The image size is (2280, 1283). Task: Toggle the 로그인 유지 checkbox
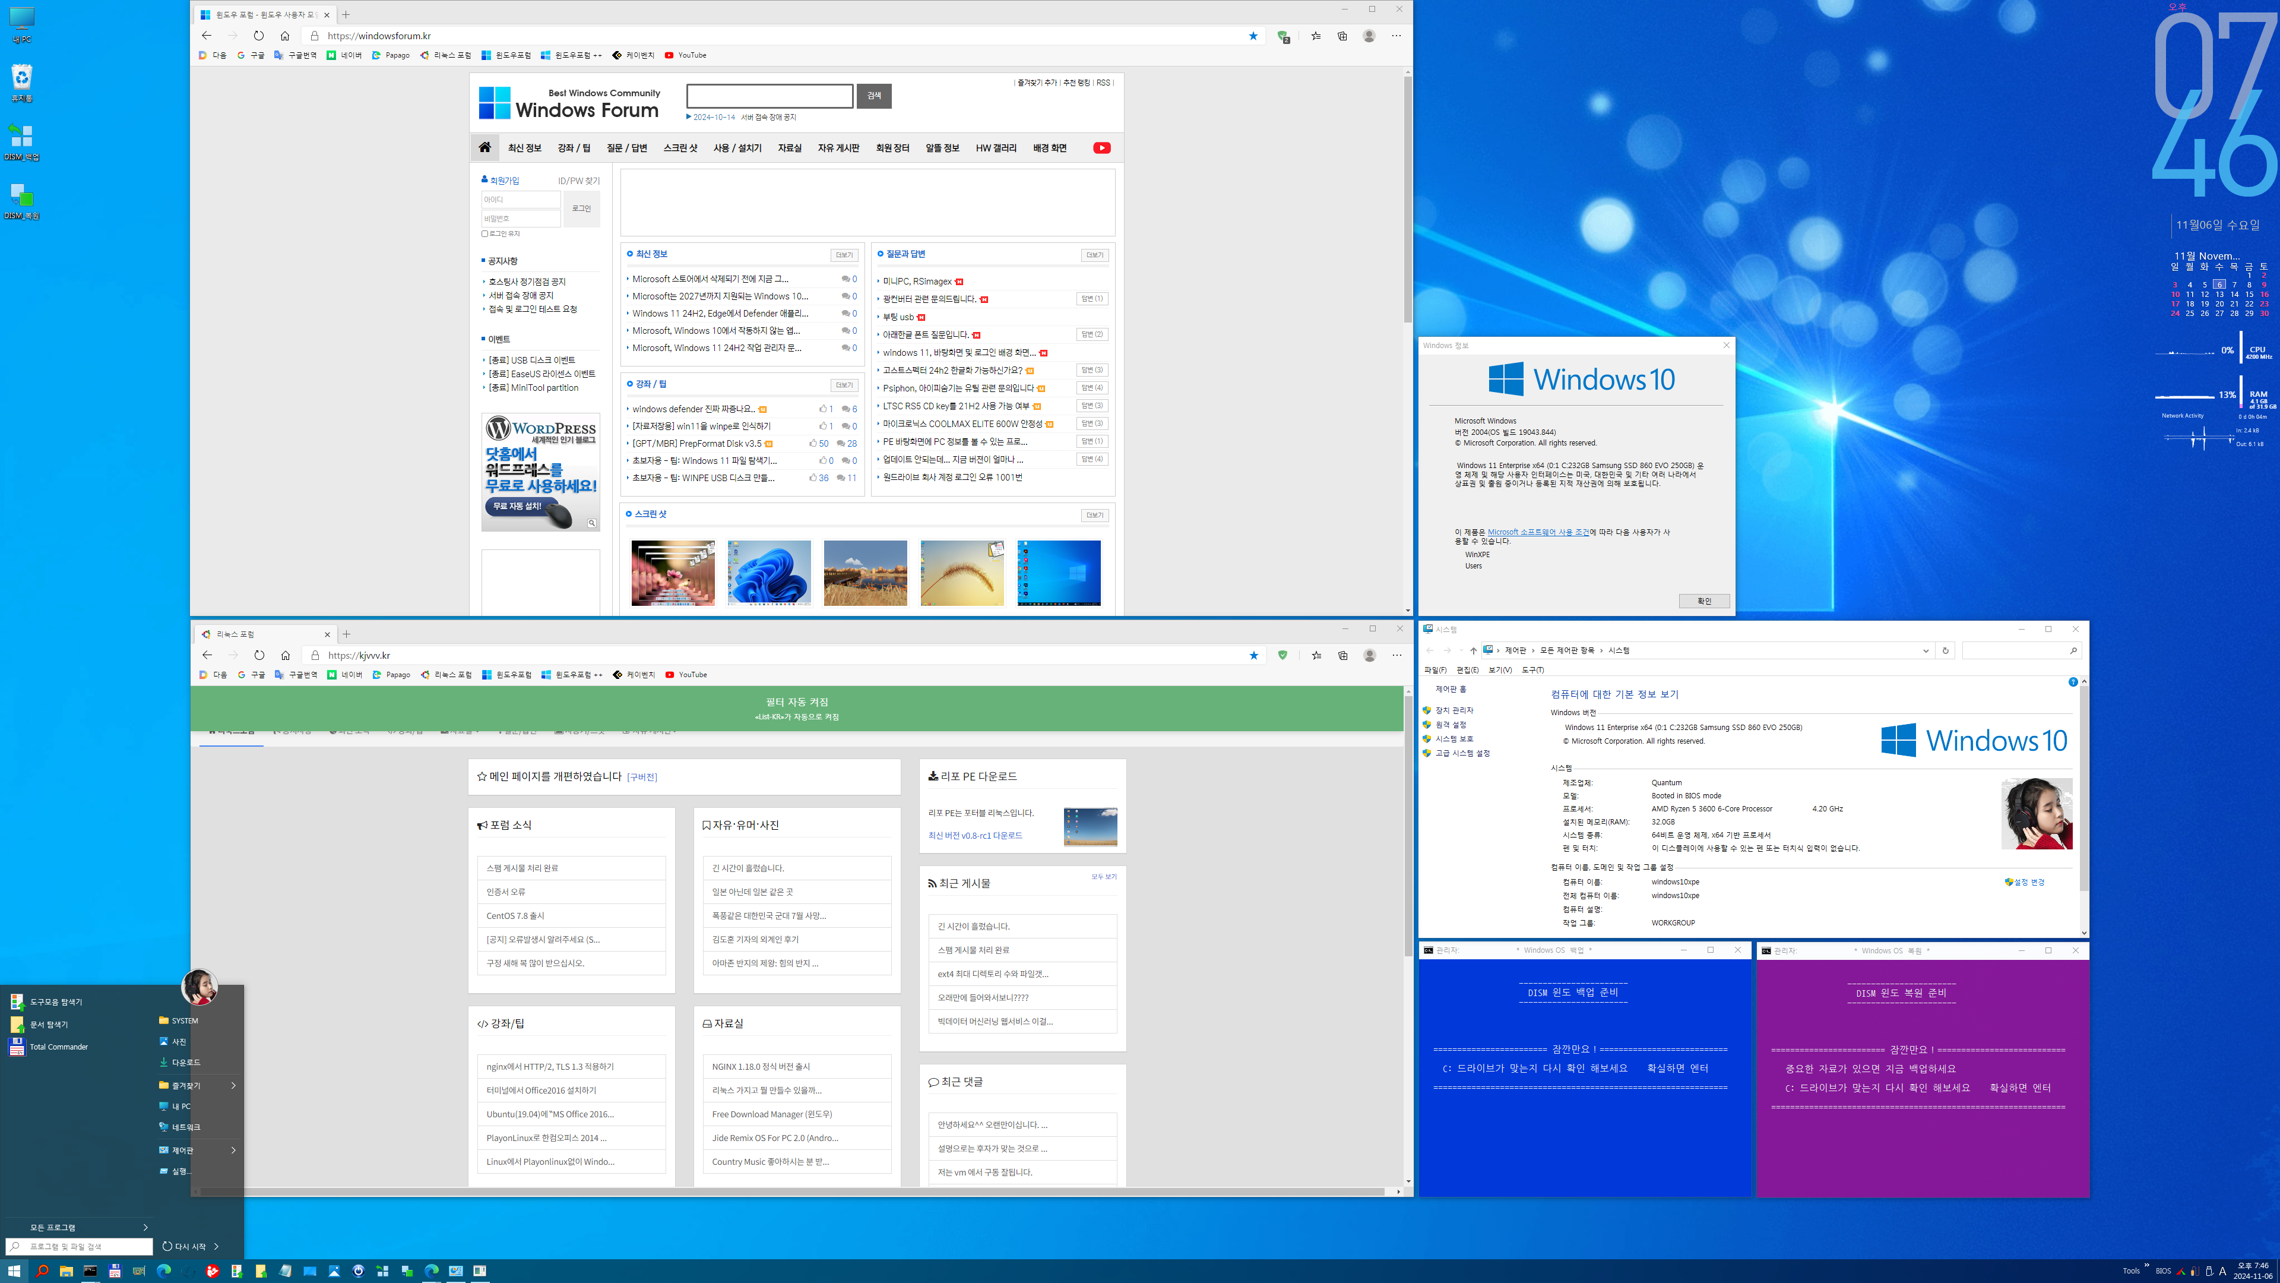point(485,234)
